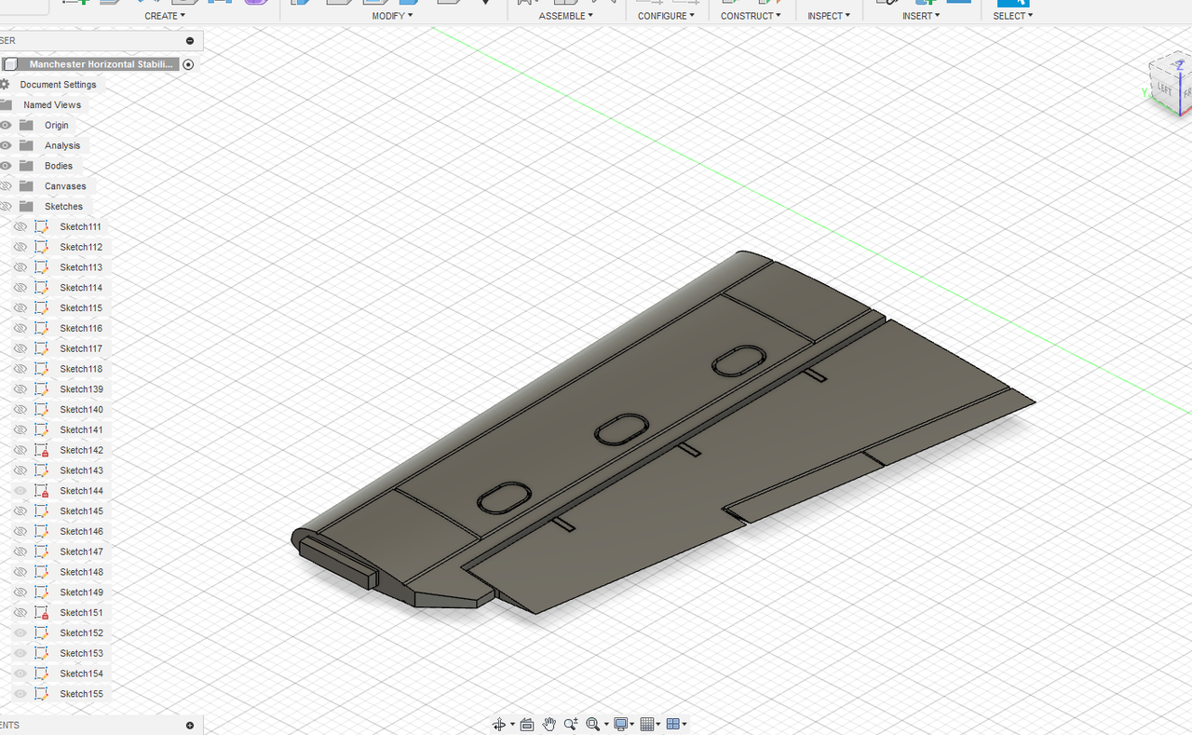Image resolution: width=1192 pixels, height=735 pixels.
Task: Show the Canvases folder visibility
Action: point(7,185)
